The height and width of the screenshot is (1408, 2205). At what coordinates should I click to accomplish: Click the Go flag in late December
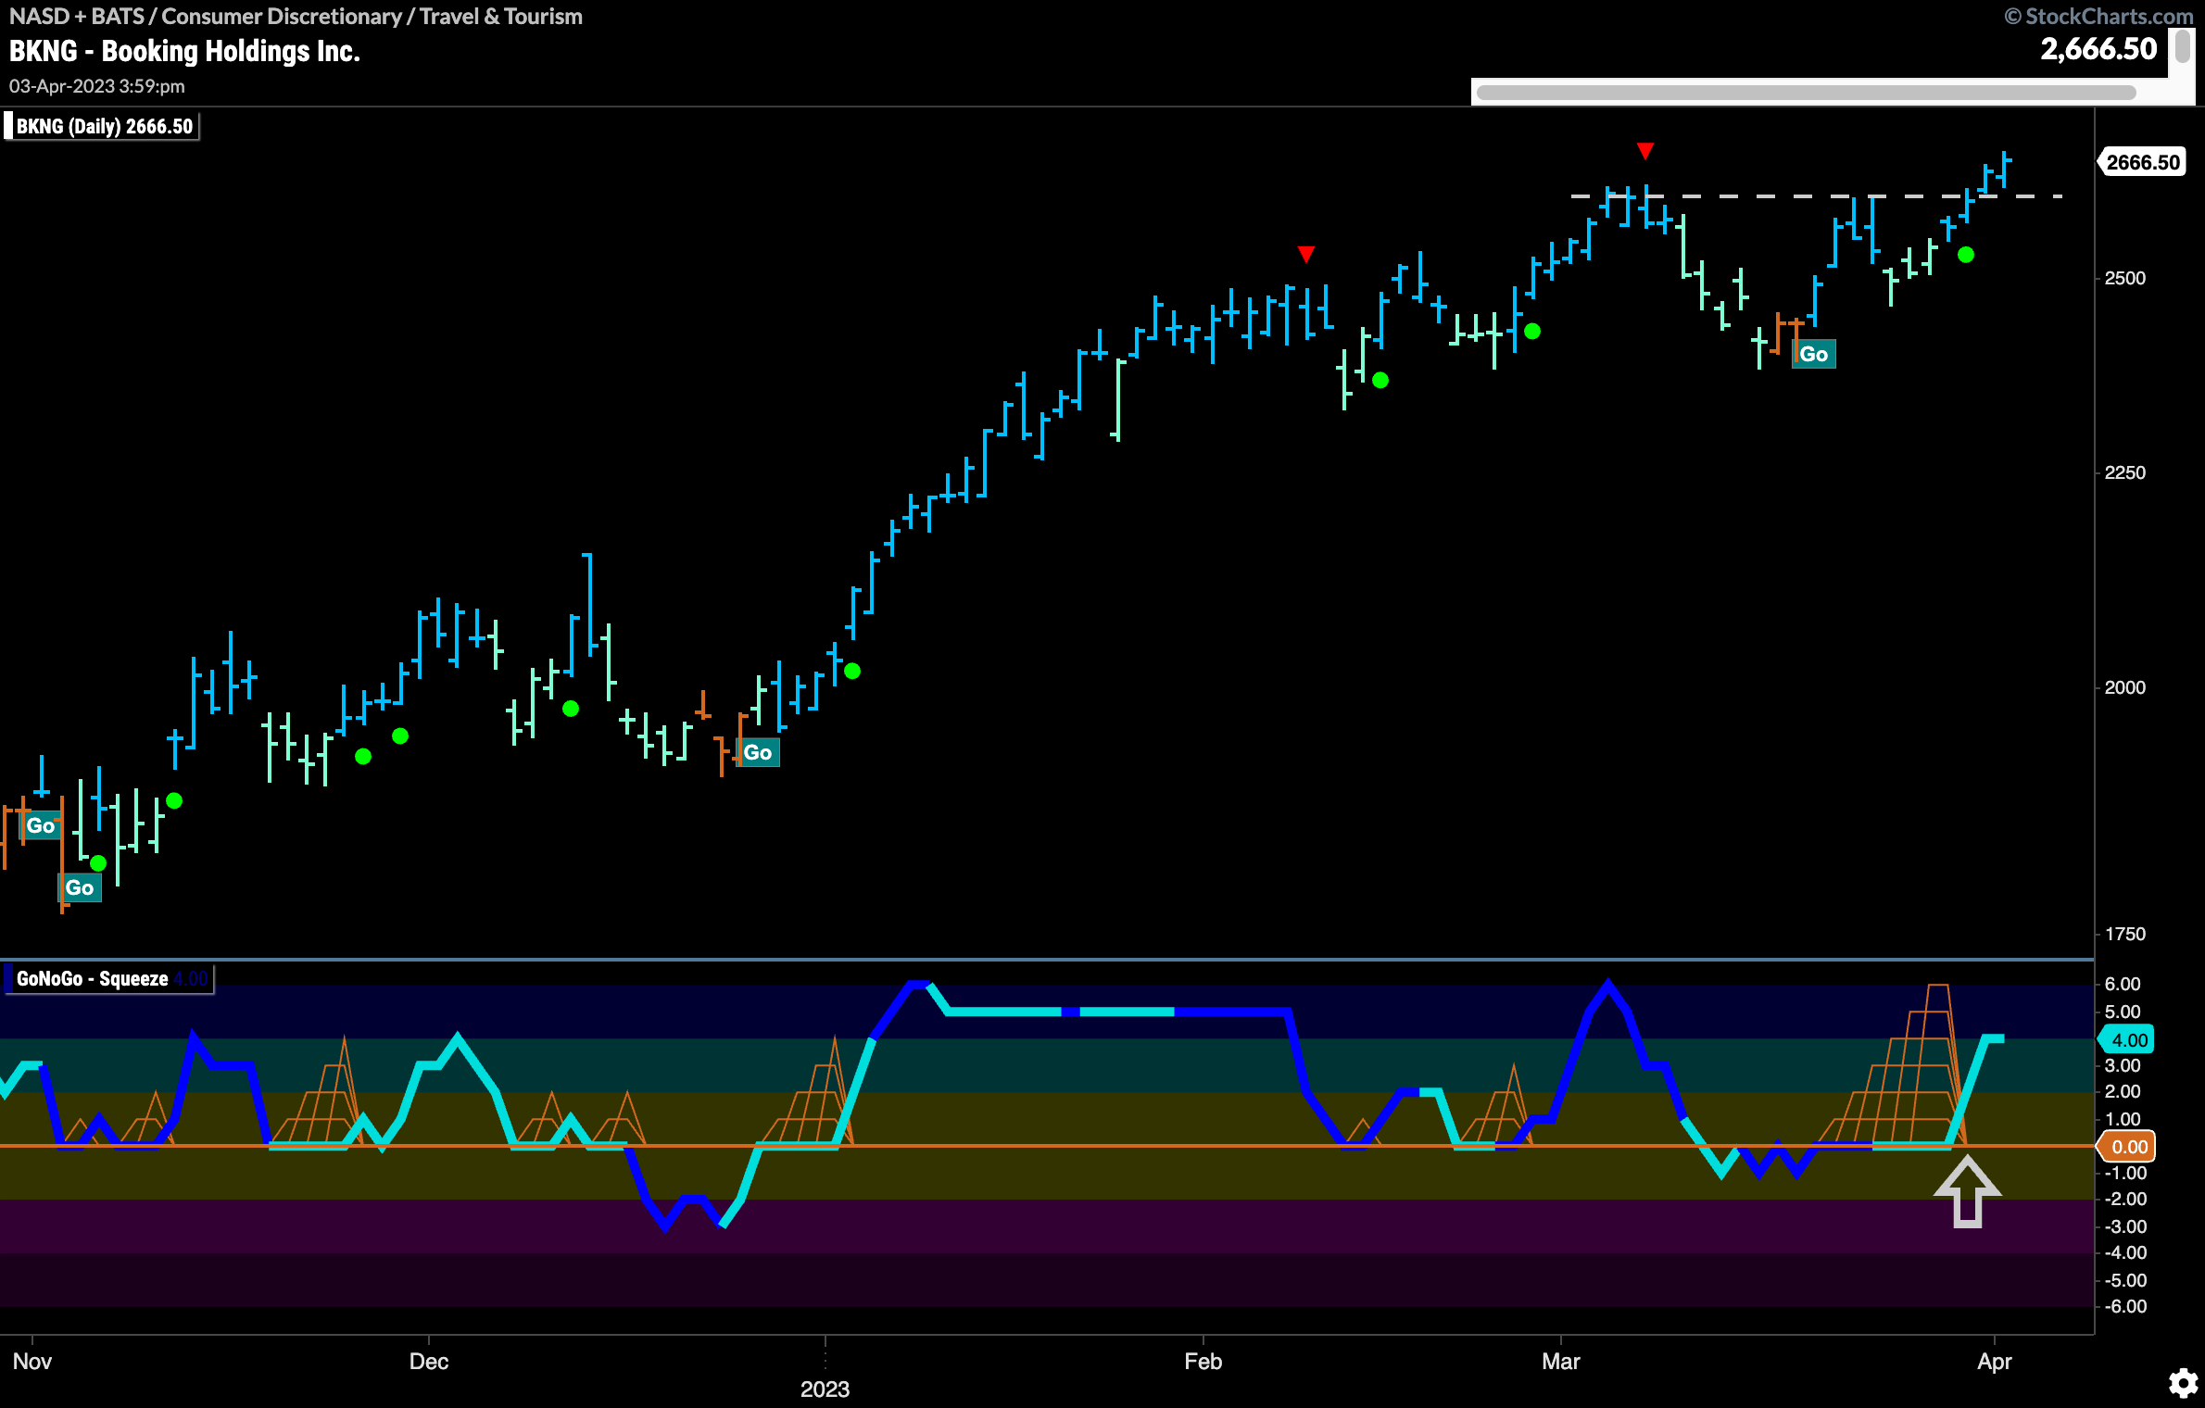point(757,752)
